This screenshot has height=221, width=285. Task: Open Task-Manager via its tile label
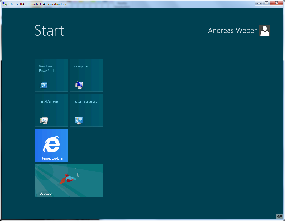tap(49, 101)
